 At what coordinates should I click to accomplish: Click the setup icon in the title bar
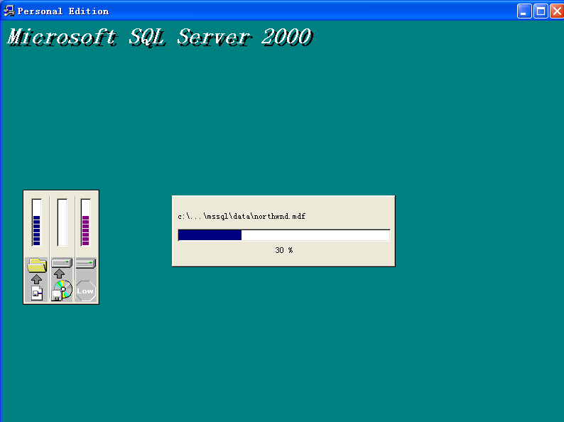point(9,11)
